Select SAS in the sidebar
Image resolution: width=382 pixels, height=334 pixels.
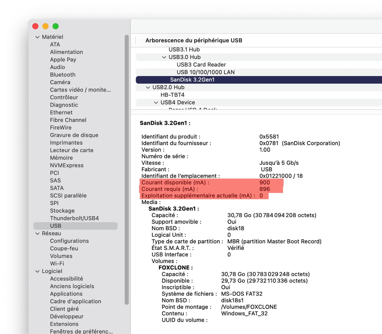coord(55,180)
